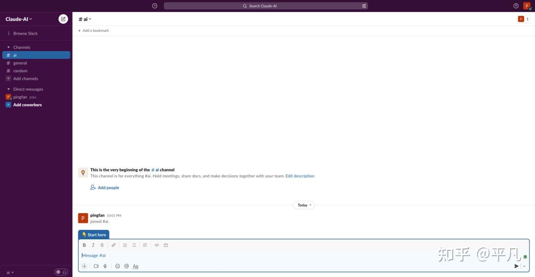Send the message now
The width and height of the screenshot is (535, 277).
coord(516,266)
